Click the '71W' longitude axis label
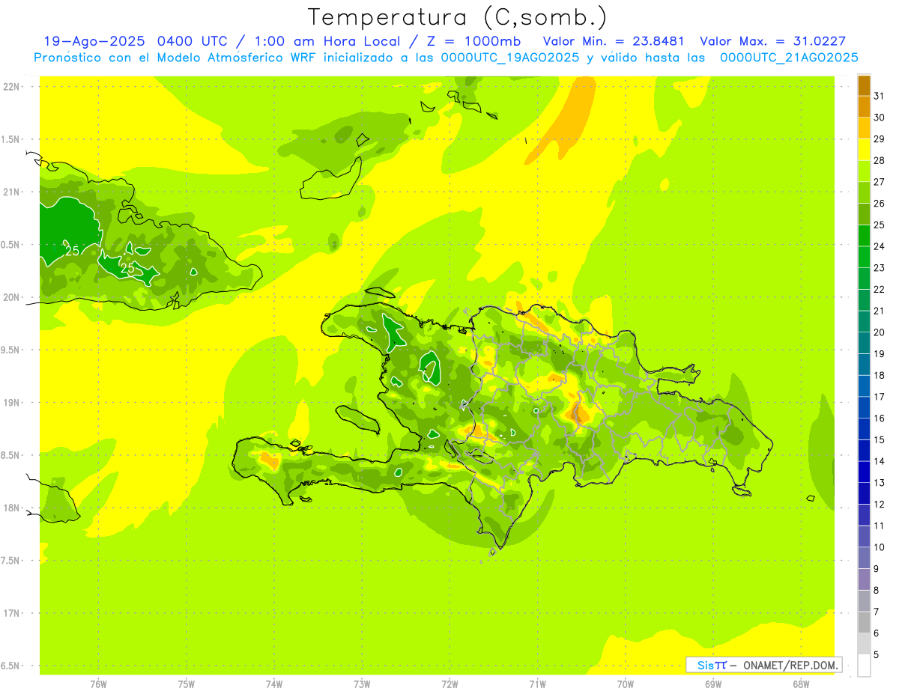 coord(537,684)
